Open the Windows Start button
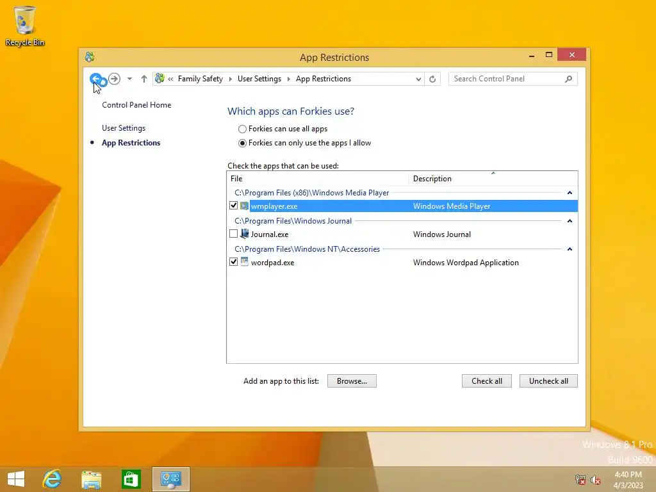 tap(16, 479)
